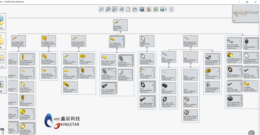The width and height of the screenshot is (260, 135).
Task: Collapse children of 01005 & 0315 01006_TUBO node
Action: (x=79, y=48)
